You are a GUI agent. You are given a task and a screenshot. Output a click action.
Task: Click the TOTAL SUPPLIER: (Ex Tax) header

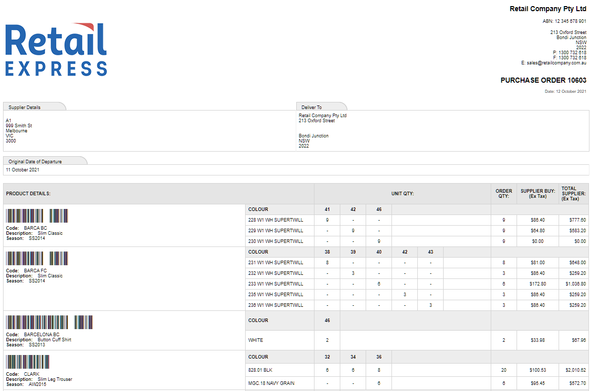574,194
